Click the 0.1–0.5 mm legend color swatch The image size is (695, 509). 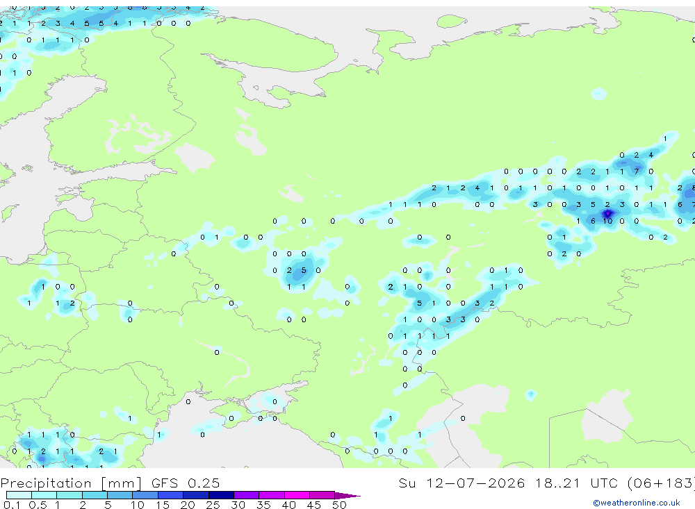coord(19,495)
